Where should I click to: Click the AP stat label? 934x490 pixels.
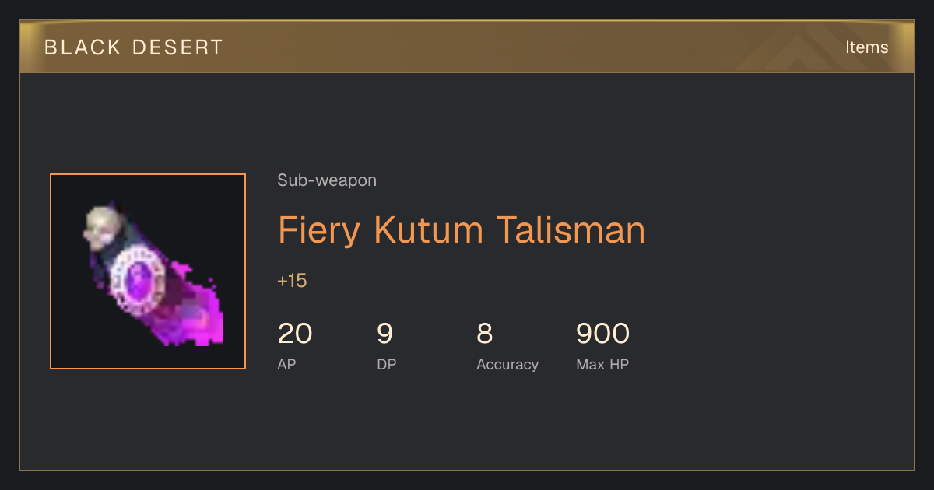pos(286,365)
